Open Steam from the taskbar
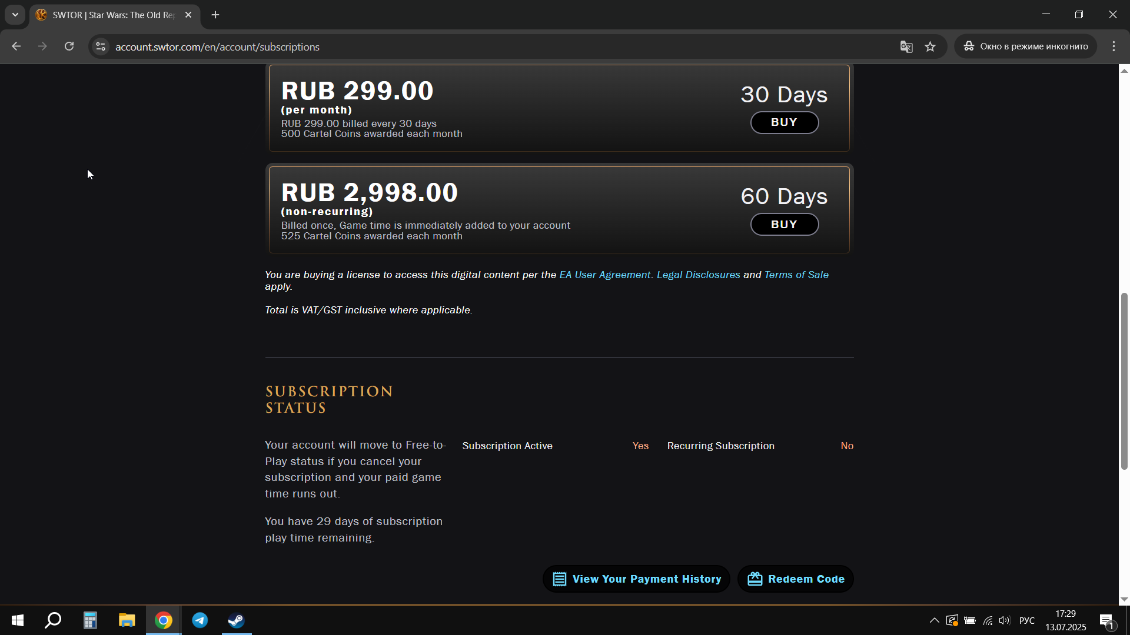 pyautogui.click(x=237, y=620)
